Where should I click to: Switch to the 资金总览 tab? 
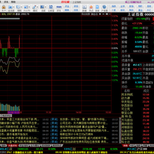point(24,145)
